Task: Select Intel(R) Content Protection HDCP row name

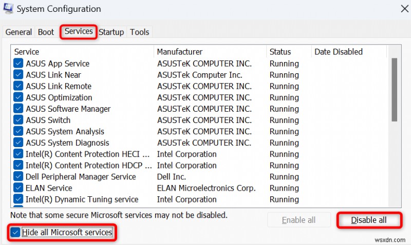Action: 88,165
